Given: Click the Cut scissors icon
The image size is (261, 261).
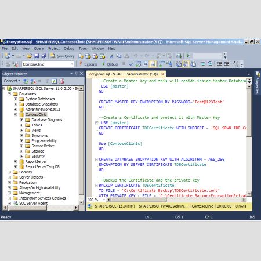Looking at the screenshot, I should [111, 56].
